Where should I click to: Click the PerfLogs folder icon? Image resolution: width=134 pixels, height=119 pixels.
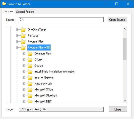click(x=23, y=36)
